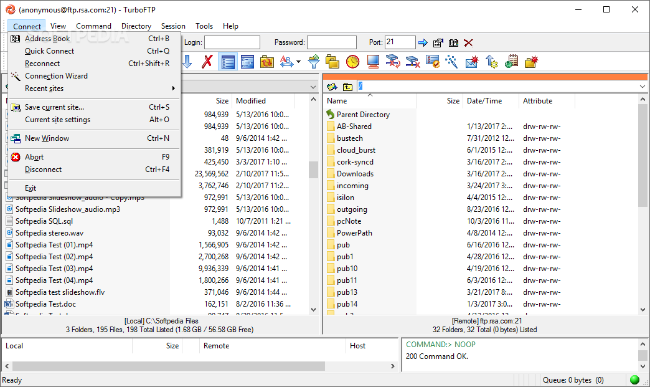Open the Session menu
Image resolution: width=650 pixels, height=387 pixels.
tap(173, 26)
